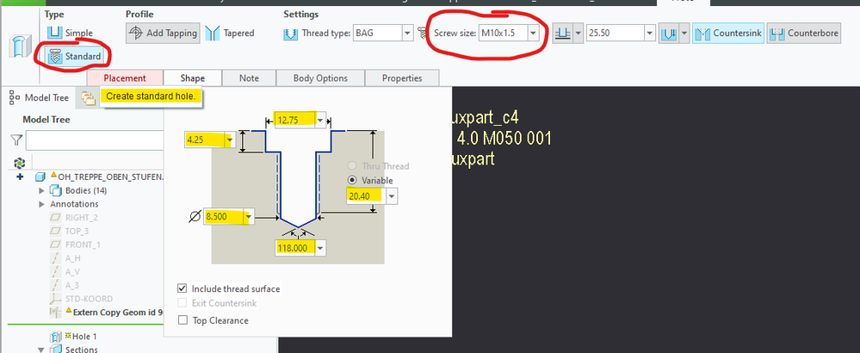Screen dimensions: 860x353
Task: Turn on Counterbore for the hole
Action: [x=803, y=33]
